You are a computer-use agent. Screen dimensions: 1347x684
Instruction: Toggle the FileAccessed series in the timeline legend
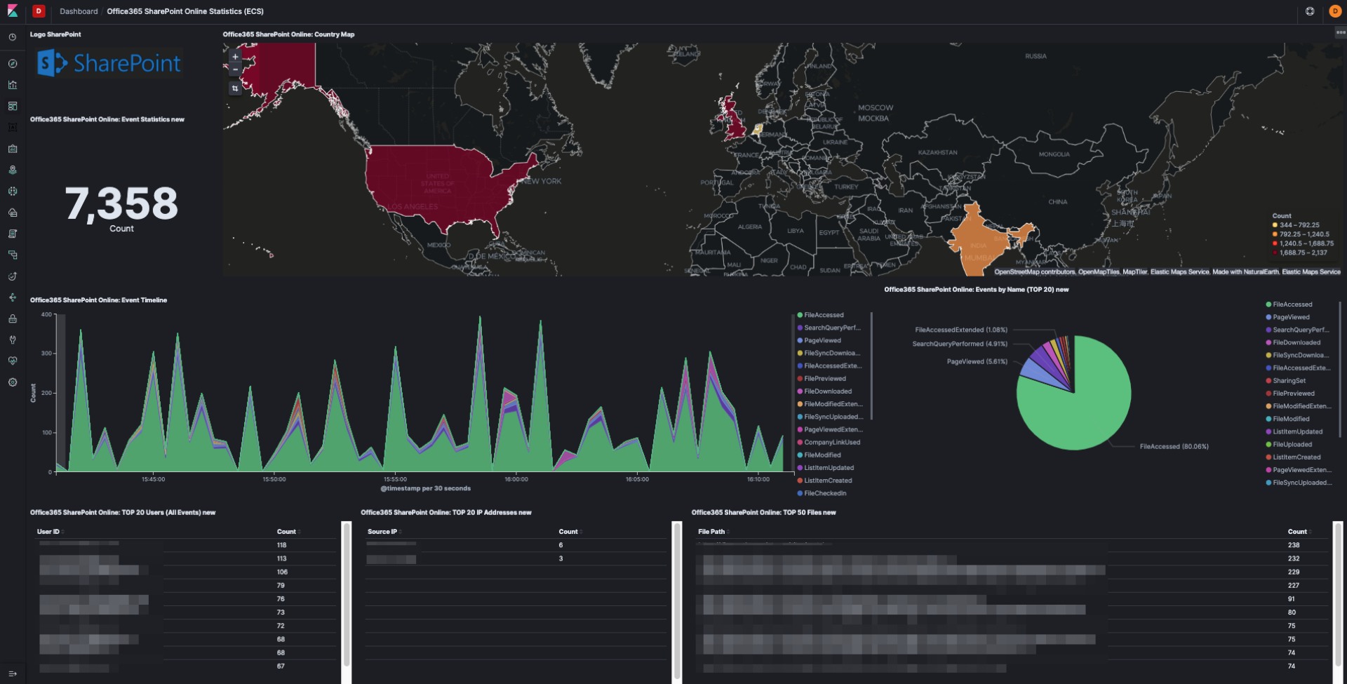[x=824, y=315]
